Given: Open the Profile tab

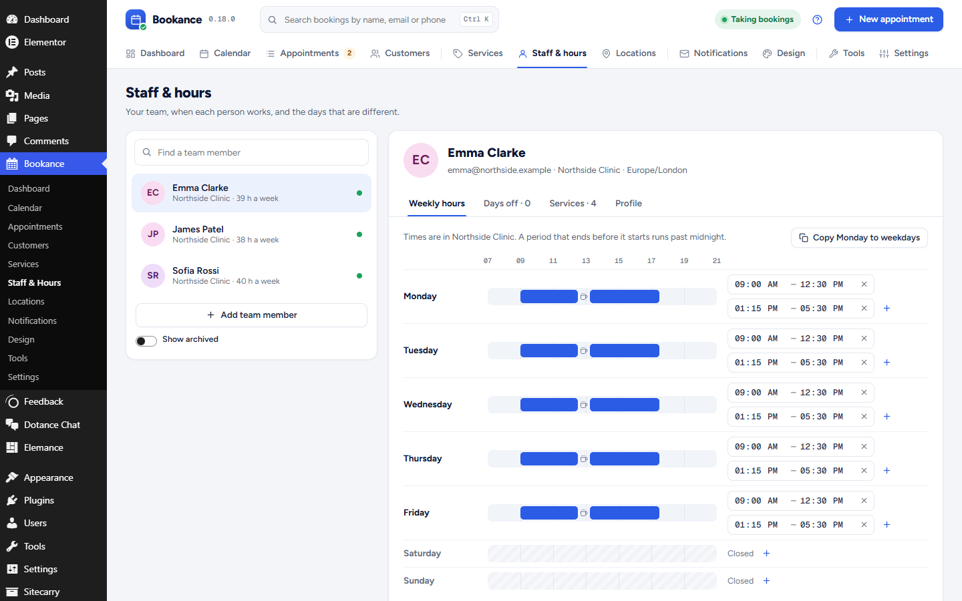Looking at the screenshot, I should 629,204.
